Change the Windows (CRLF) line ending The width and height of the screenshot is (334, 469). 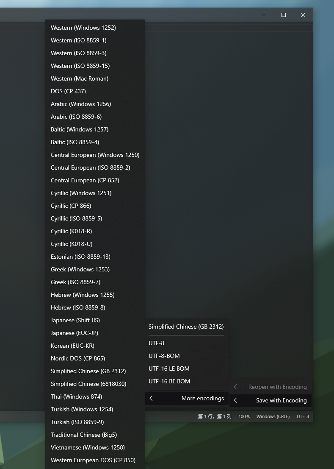(x=273, y=416)
